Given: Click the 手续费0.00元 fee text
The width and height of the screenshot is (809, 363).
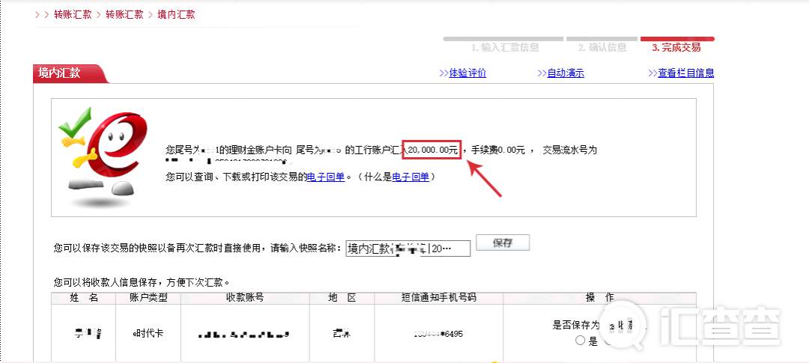Looking at the screenshot, I should tap(497, 150).
